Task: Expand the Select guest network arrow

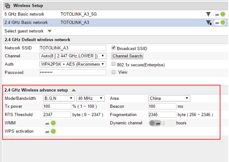Action: [50, 31]
